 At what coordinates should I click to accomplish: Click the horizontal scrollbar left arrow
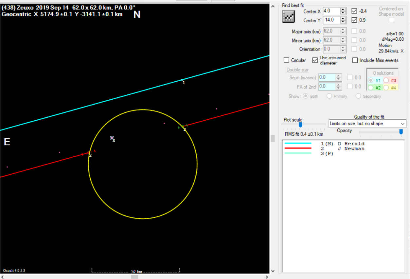[3, 277]
